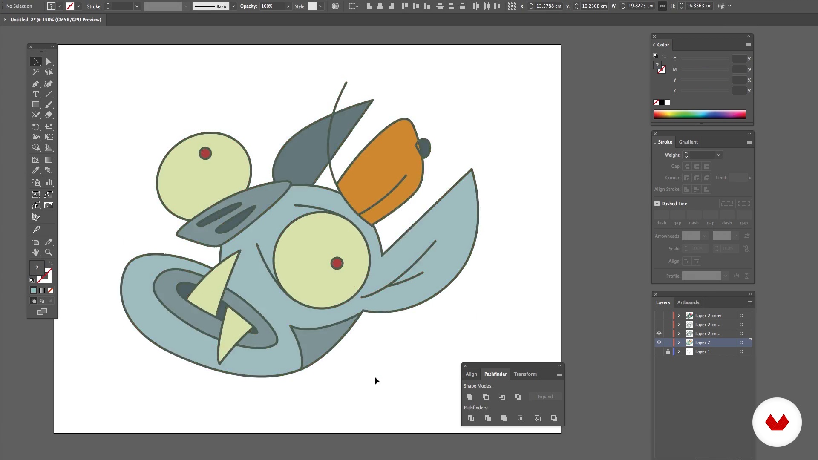Switch to the Gradient tab

click(688, 142)
